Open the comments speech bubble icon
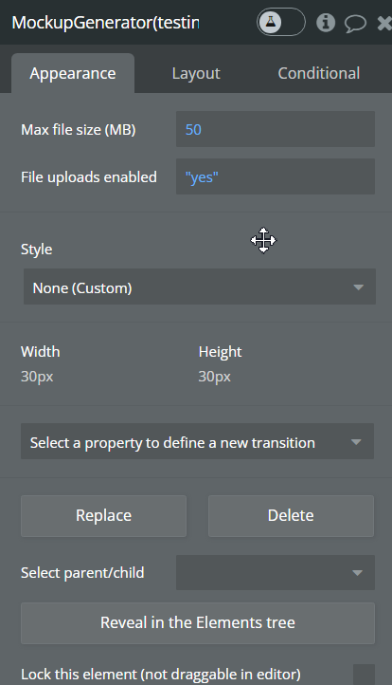The width and height of the screenshot is (392, 685). pyautogui.click(x=355, y=23)
